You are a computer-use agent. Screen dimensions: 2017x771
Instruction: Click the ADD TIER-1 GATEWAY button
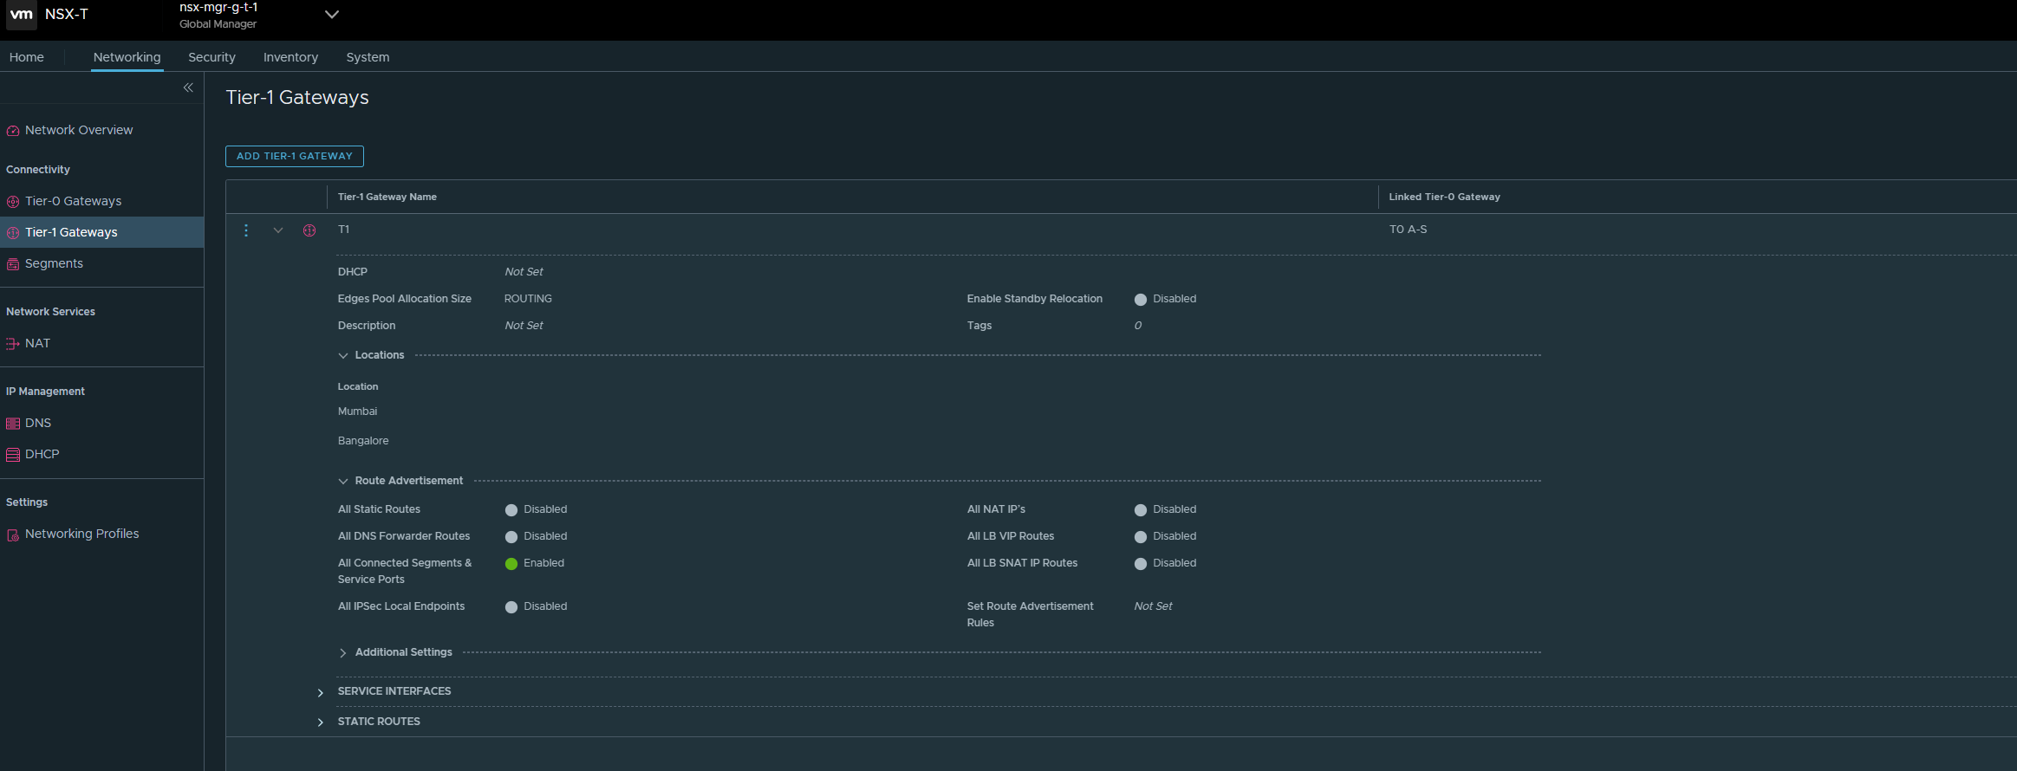click(x=295, y=156)
